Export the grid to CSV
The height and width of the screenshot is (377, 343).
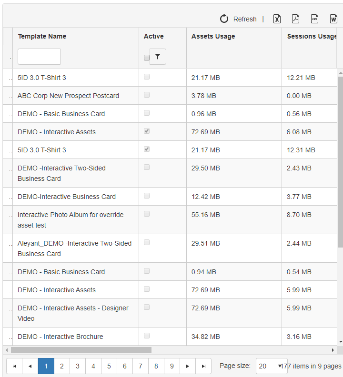[x=314, y=19]
